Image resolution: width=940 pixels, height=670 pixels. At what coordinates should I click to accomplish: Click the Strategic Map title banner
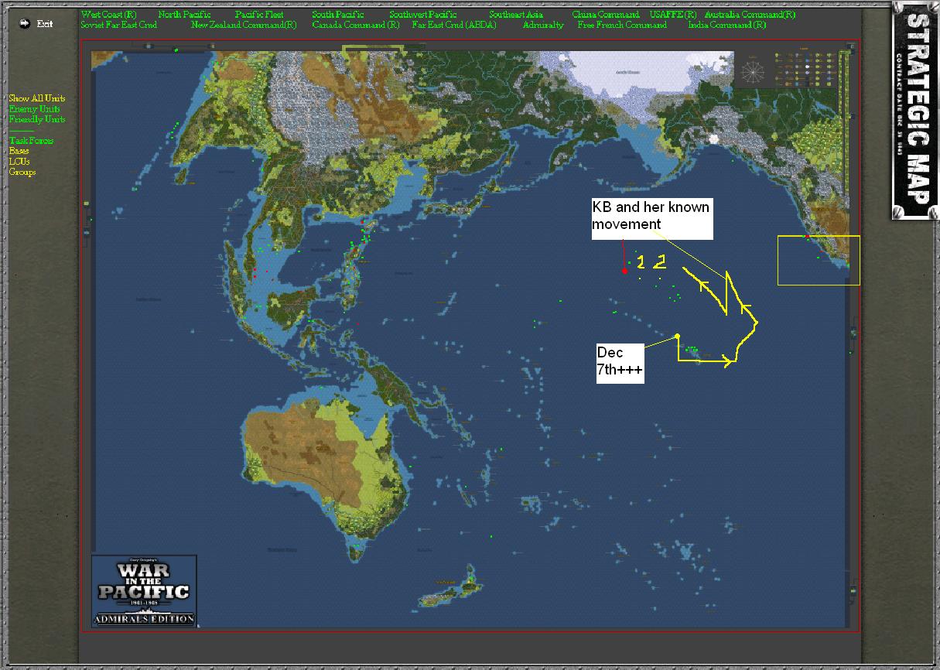click(x=915, y=110)
